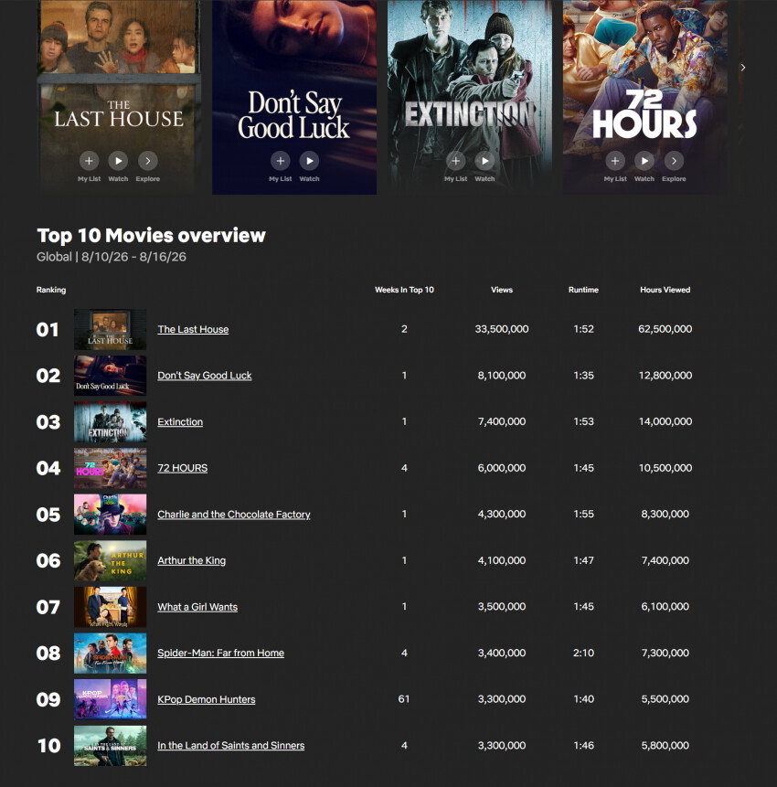Add The Last House to My List
Image resolution: width=777 pixels, height=787 pixels.
click(x=89, y=161)
